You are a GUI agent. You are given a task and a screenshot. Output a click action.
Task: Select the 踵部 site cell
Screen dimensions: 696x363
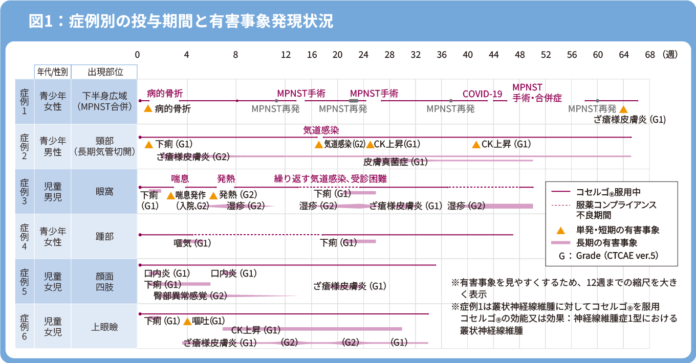coord(105,236)
